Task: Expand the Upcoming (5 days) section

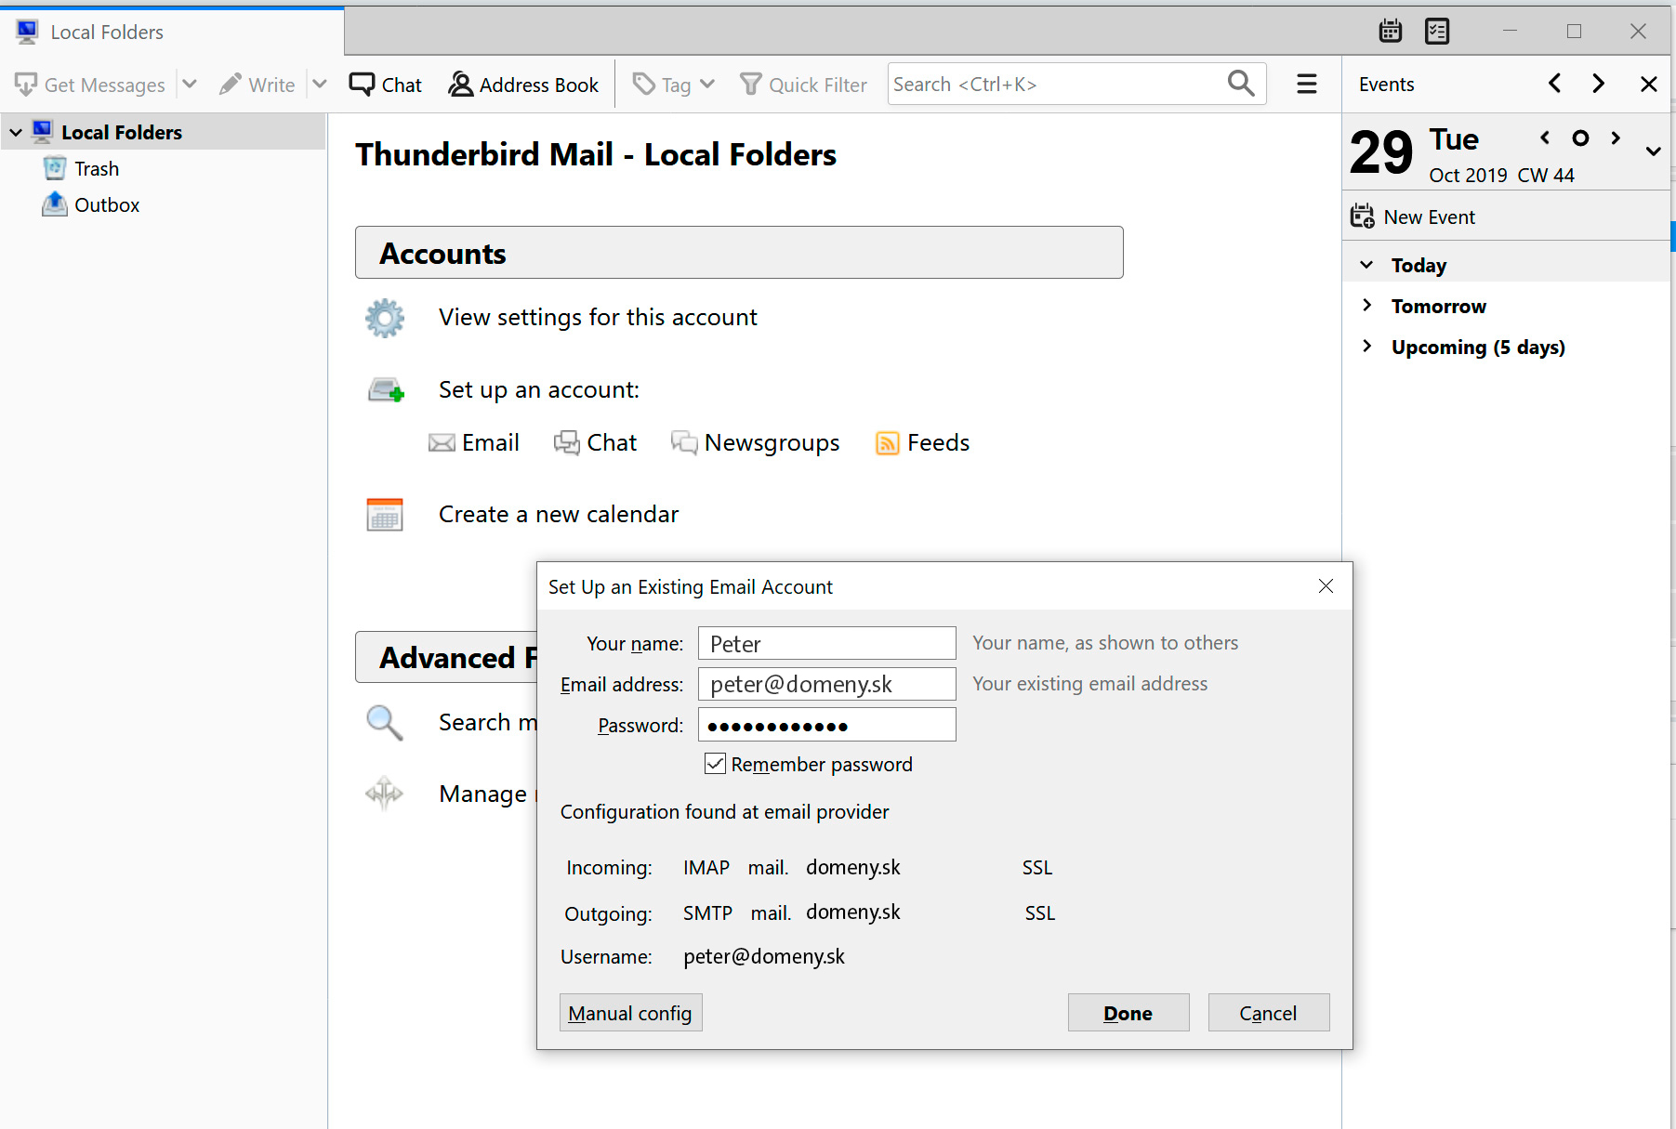Action: click(x=1366, y=347)
